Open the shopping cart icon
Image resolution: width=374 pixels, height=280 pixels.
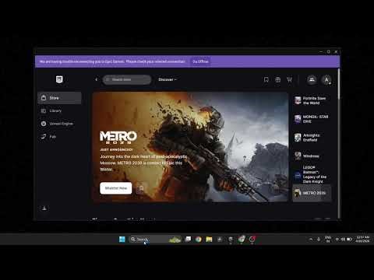click(289, 79)
